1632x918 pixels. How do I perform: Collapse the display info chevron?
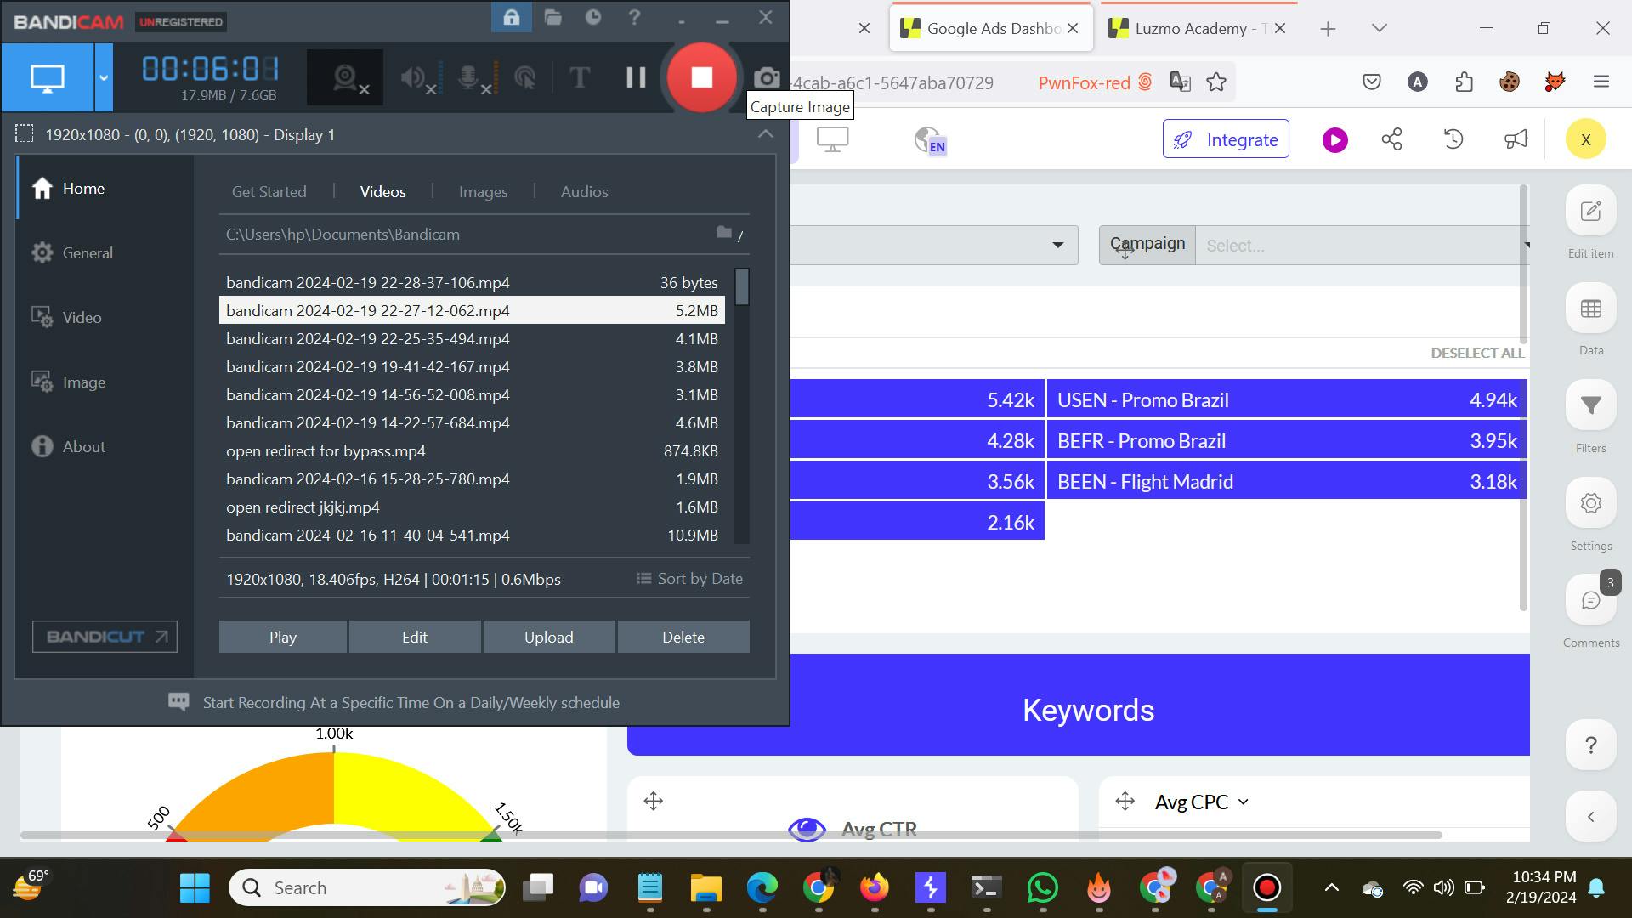765,134
